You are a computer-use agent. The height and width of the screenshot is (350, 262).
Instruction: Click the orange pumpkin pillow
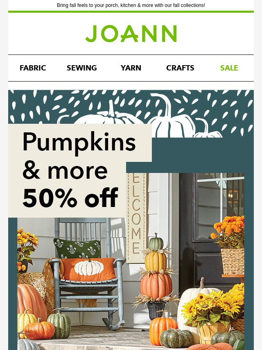88,269
